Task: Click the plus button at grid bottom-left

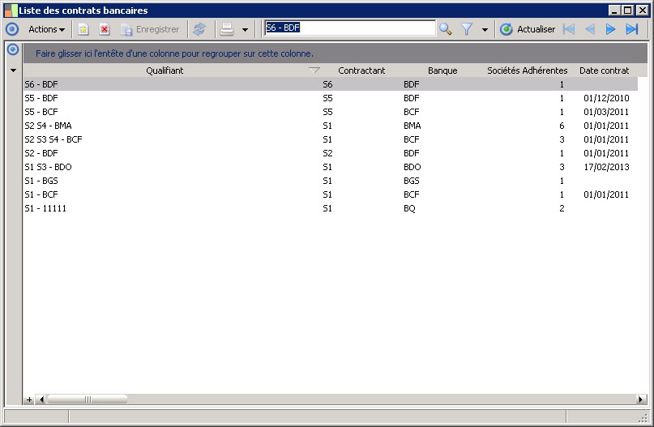Action: 29,399
